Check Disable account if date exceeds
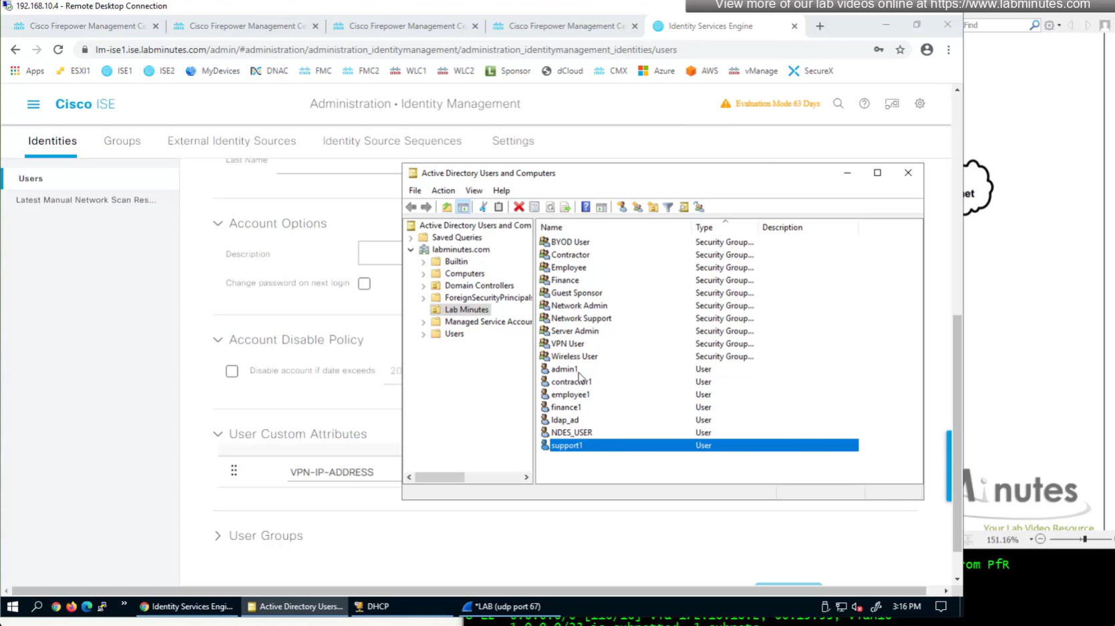Screen dimensions: 1115x626 [232, 371]
